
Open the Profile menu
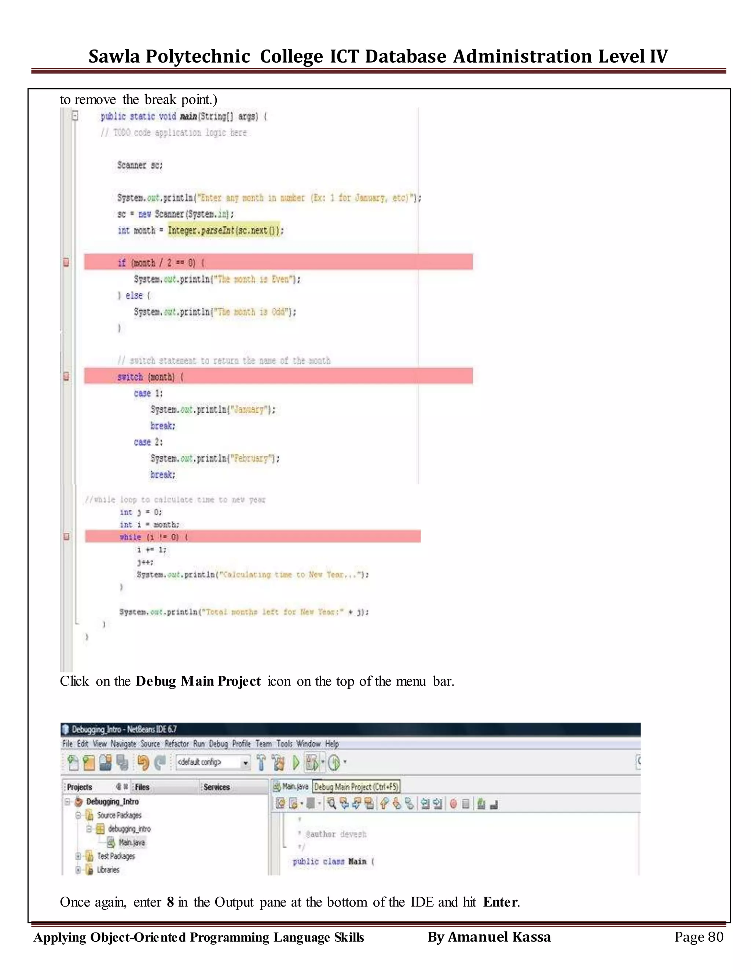[242, 744]
